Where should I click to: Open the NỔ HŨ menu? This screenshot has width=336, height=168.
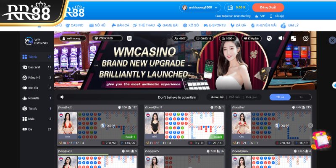pos(97,25)
